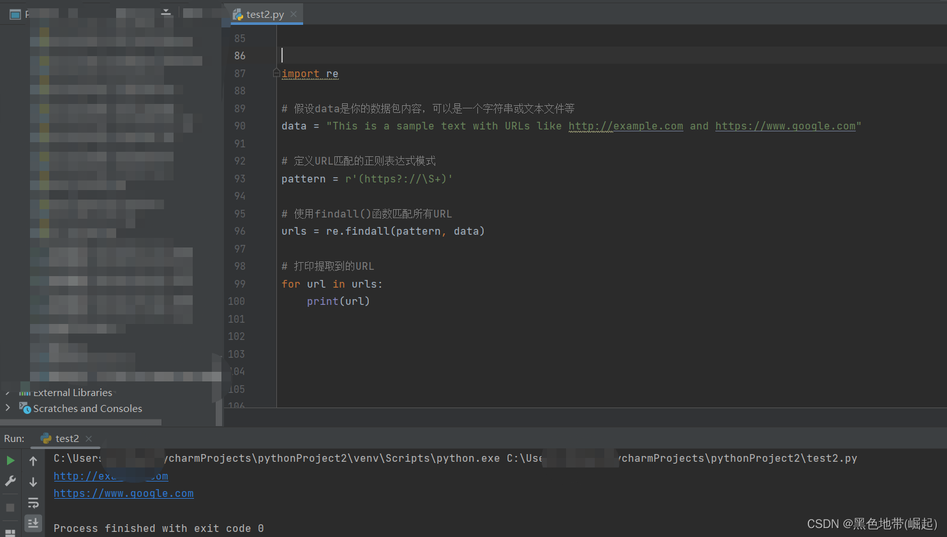Click the Project view icon in project header
Screen dimensions: 947x537
tap(15, 14)
